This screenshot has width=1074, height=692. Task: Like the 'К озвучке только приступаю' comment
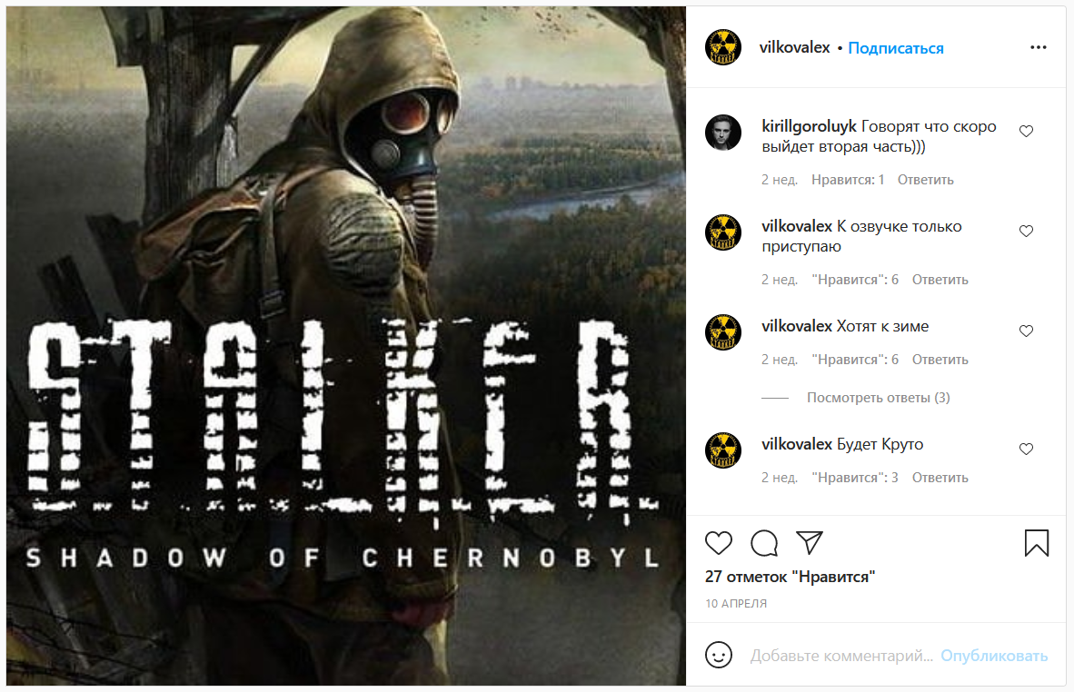click(1026, 232)
